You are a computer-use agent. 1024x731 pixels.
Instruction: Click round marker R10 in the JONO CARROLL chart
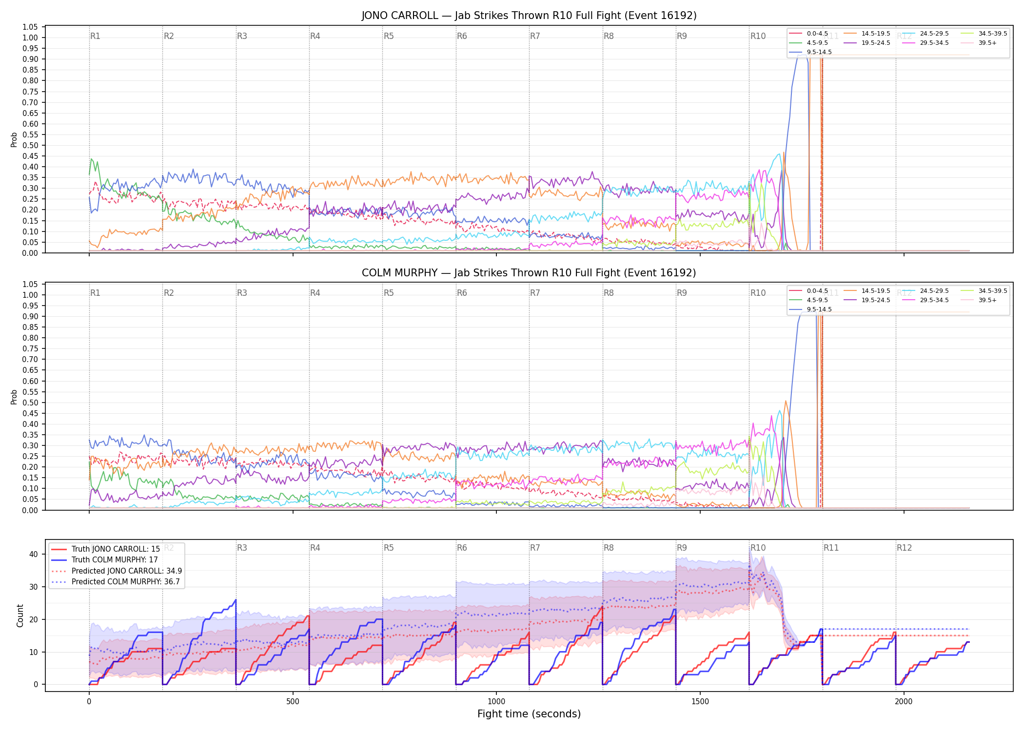point(758,36)
